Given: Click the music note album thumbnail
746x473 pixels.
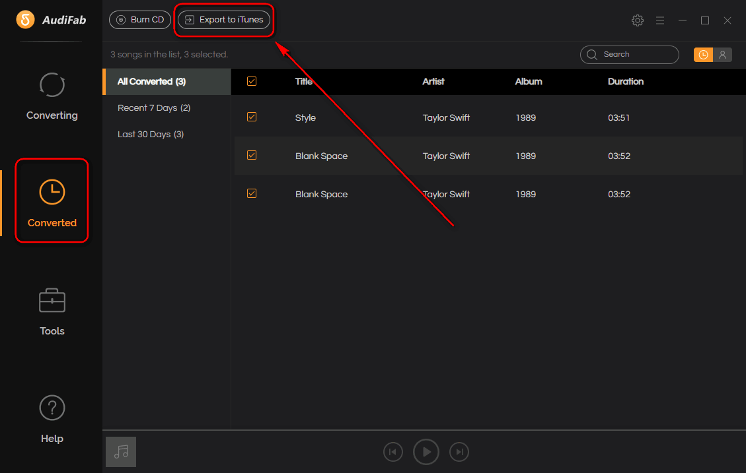Looking at the screenshot, I should click(121, 452).
